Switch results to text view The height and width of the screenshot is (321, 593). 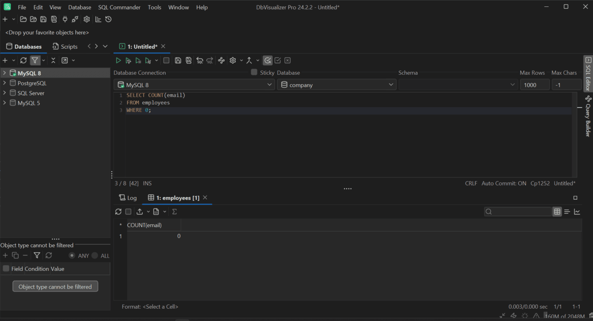point(567,211)
